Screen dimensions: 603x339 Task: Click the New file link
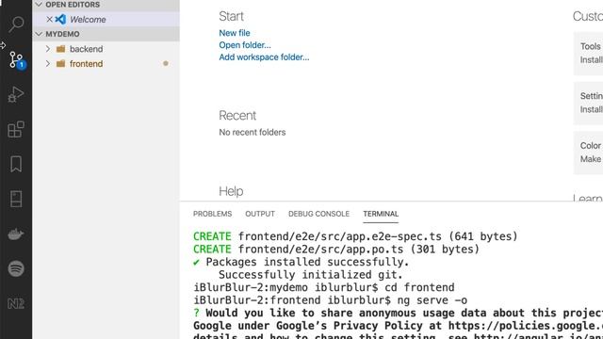click(235, 33)
